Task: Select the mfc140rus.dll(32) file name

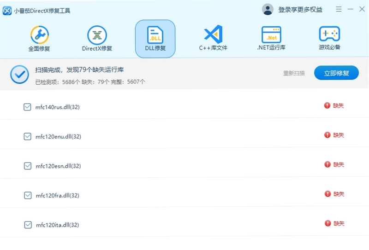Action: 57,107
